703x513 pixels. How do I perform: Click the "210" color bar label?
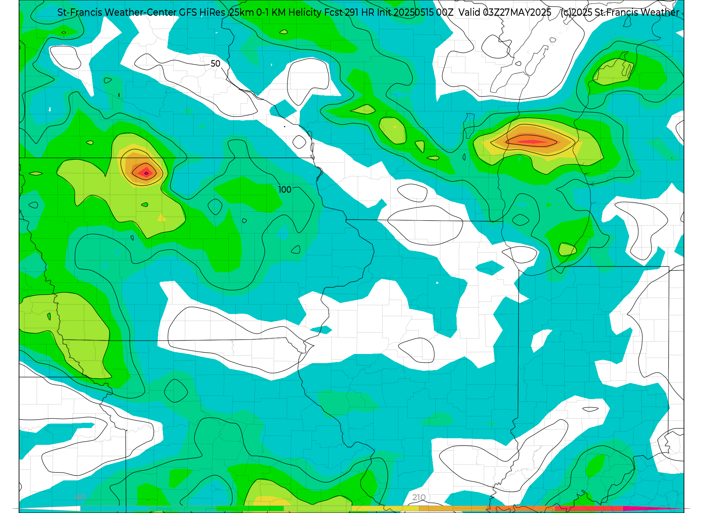[x=419, y=497]
